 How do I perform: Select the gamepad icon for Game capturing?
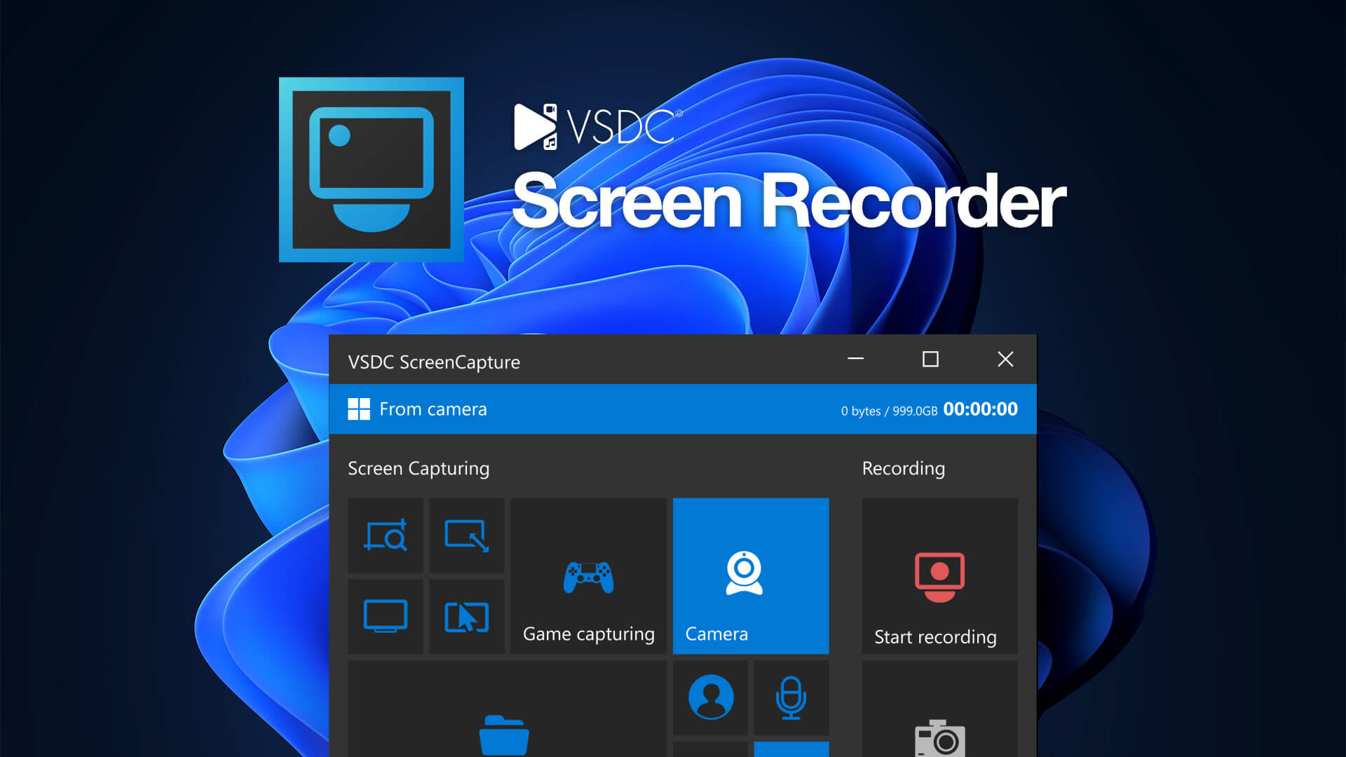(587, 577)
